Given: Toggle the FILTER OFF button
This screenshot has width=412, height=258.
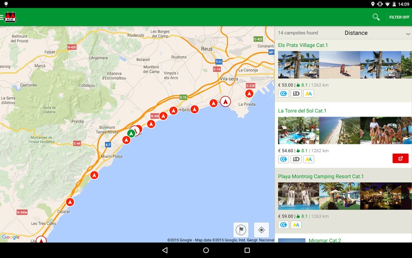Looking at the screenshot, I should (399, 17).
